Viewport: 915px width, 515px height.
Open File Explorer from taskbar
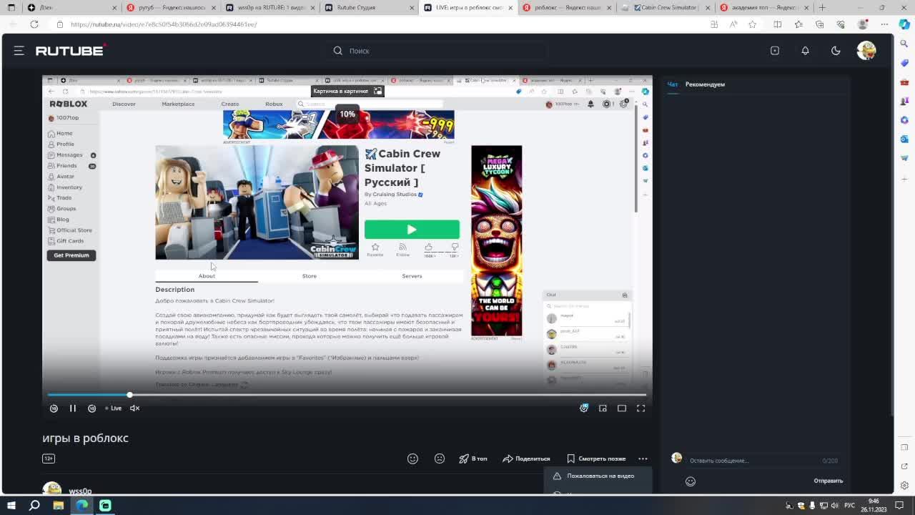pos(59,506)
